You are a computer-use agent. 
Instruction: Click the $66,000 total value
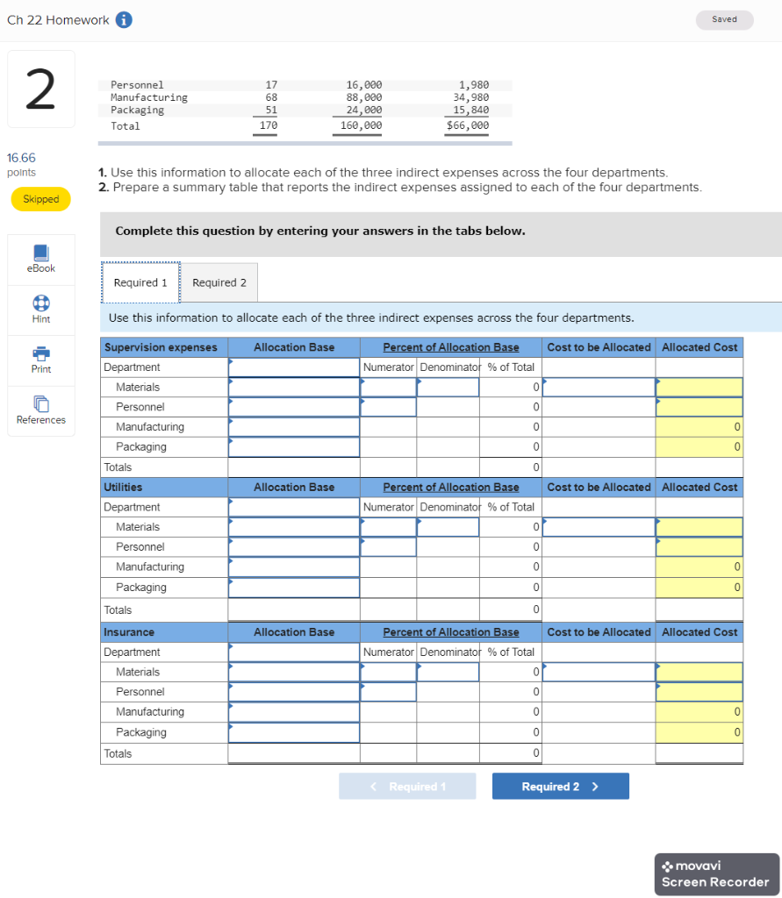click(x=468, y=125)
